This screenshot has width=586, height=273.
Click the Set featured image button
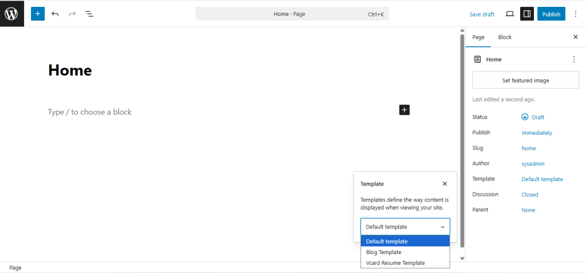point(525,81)
